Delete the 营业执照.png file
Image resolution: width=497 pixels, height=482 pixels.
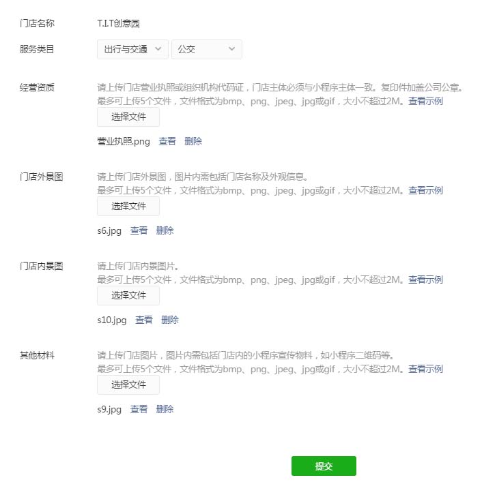(193, 141)
